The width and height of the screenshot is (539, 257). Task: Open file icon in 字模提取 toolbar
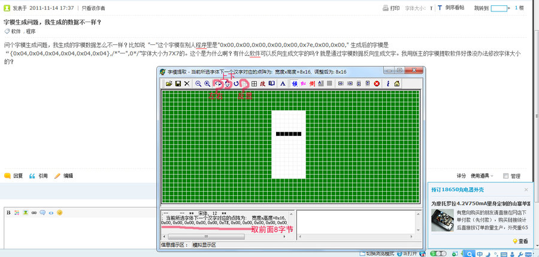[169, 84]
